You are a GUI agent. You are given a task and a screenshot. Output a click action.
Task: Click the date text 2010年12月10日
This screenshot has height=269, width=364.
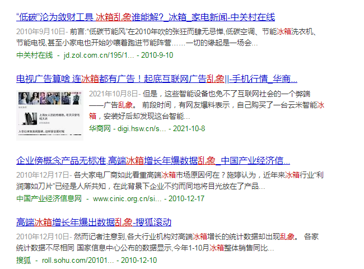[x=43, y=236]
